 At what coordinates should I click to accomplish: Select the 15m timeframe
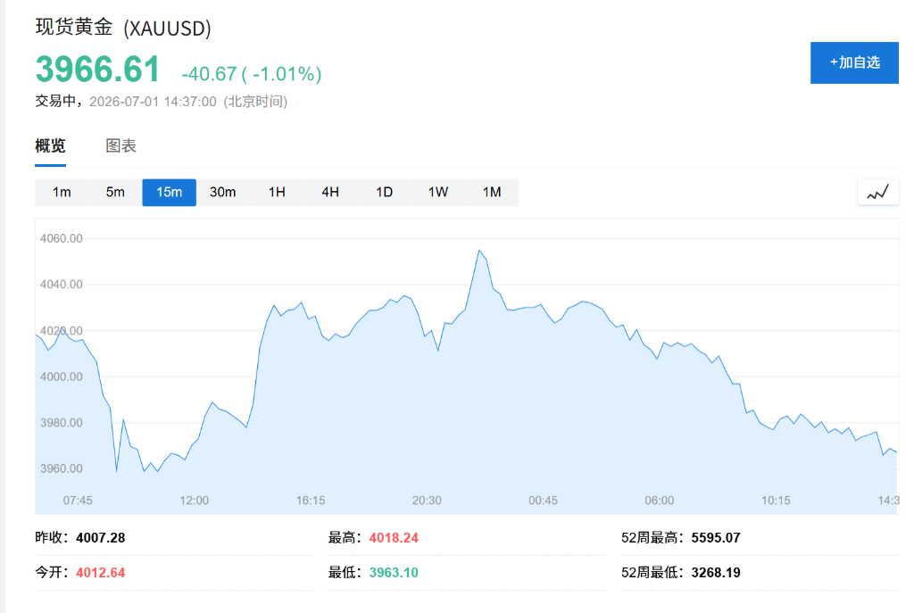[169, 193]
